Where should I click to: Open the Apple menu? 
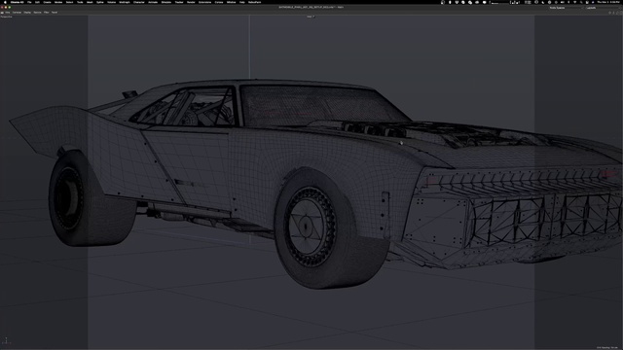coord(5,2)
